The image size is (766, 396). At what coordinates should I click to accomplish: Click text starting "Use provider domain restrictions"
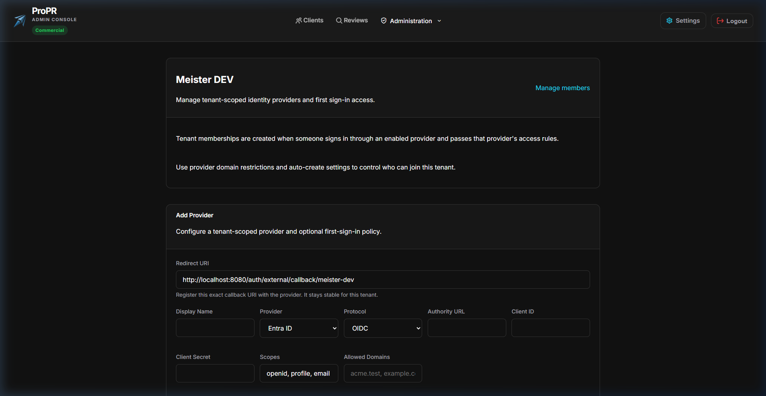click(316, 167)
